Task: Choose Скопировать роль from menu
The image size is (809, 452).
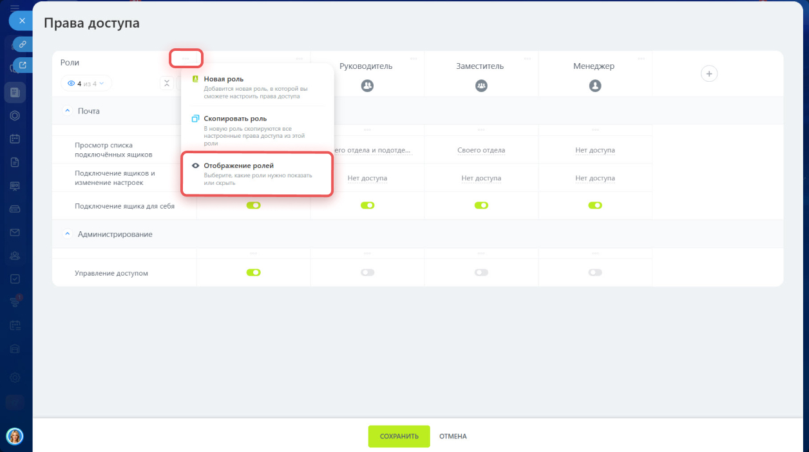Action: [257, 131]
